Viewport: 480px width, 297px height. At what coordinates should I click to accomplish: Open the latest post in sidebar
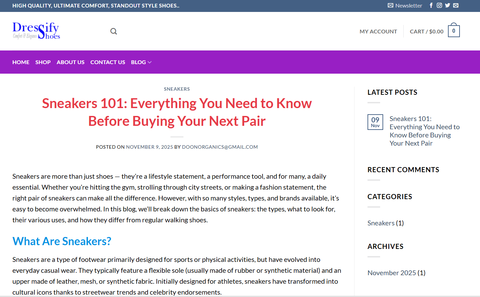tap(424, 131)
